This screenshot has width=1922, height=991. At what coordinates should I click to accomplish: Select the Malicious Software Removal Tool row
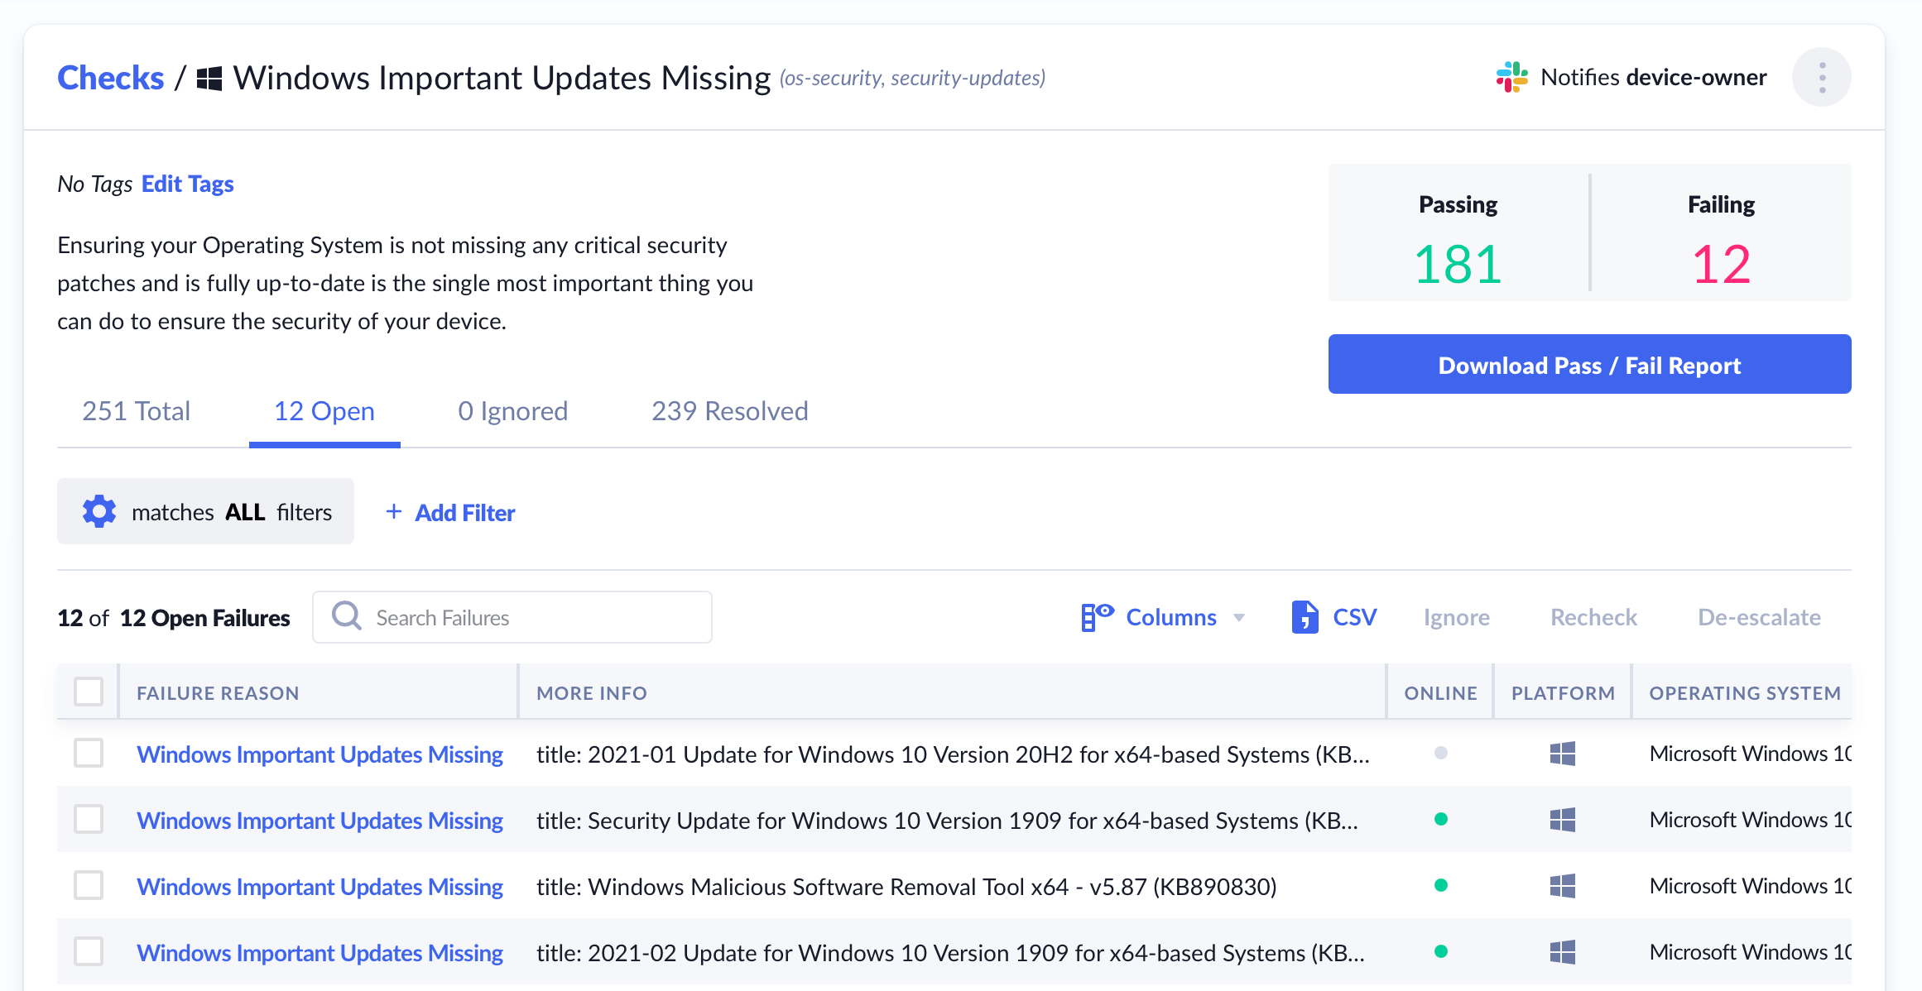(x=89, y=886)
